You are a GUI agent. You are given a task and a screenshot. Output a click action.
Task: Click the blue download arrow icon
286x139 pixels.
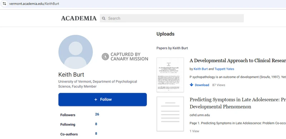pyautogui.click(x=191, y=85)
